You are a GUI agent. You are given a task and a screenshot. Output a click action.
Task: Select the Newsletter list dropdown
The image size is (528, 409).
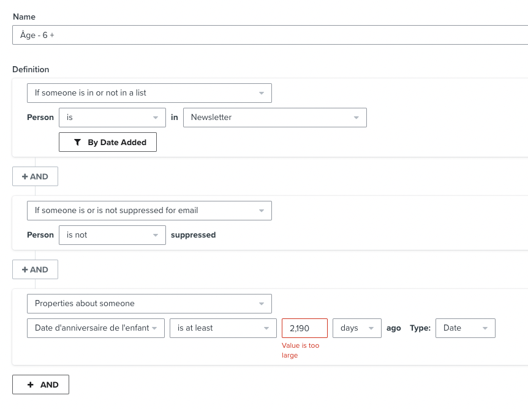click(x=275, y=118)
